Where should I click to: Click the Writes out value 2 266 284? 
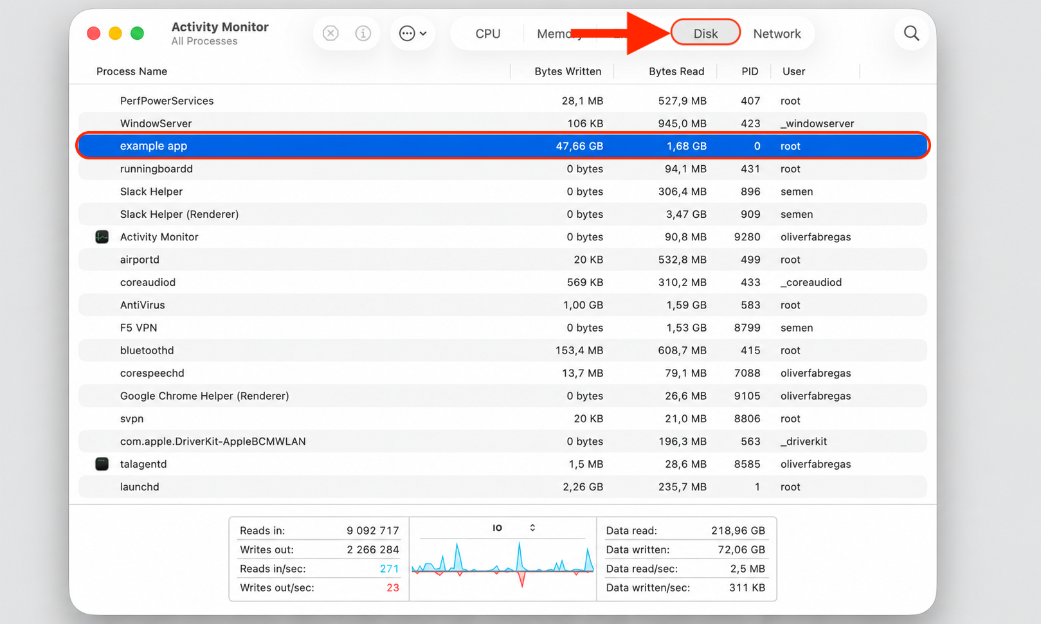click(373, 549)
